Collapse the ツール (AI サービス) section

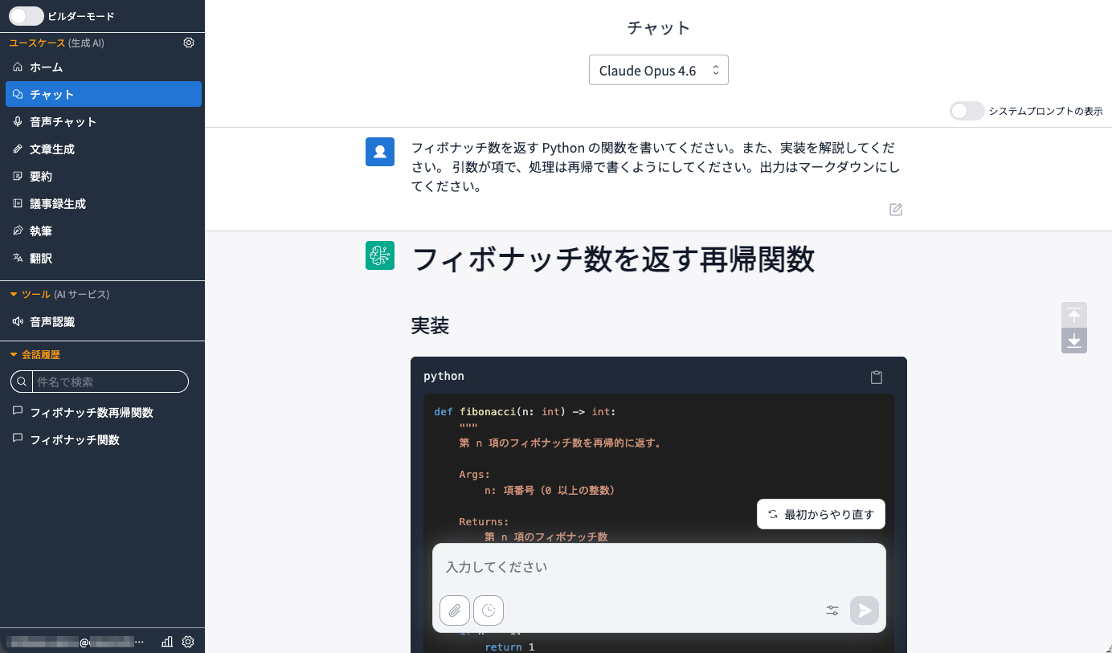tap(59, 295)
